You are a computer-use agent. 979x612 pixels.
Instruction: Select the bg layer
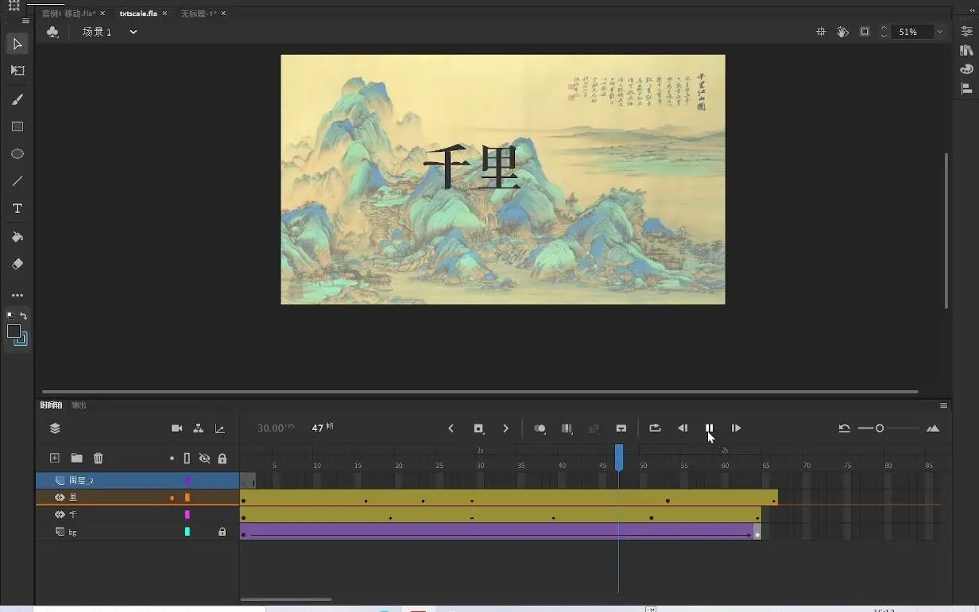137,532
